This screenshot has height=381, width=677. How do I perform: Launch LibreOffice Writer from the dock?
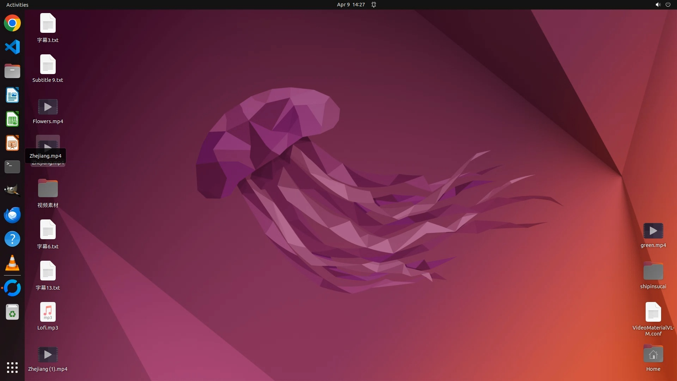tap(12, 95)
